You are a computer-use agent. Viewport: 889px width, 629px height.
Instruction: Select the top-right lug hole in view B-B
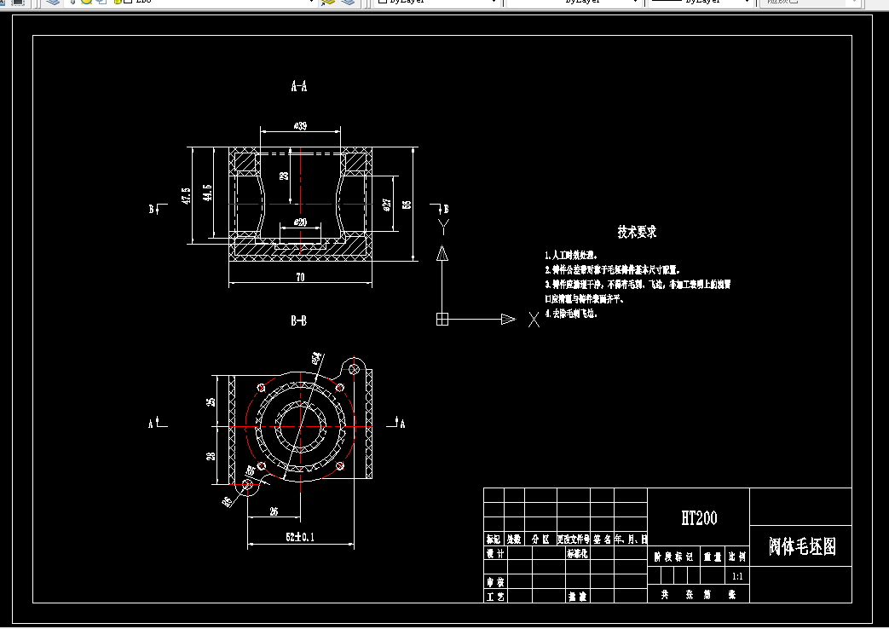point(354,369)
